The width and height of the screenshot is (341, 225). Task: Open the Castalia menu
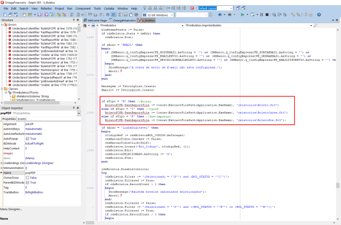pyautogui.click(x=109, y=9)
